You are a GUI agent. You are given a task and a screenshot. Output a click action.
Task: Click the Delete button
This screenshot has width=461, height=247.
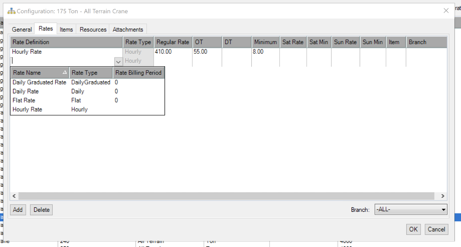coord(41,210)
